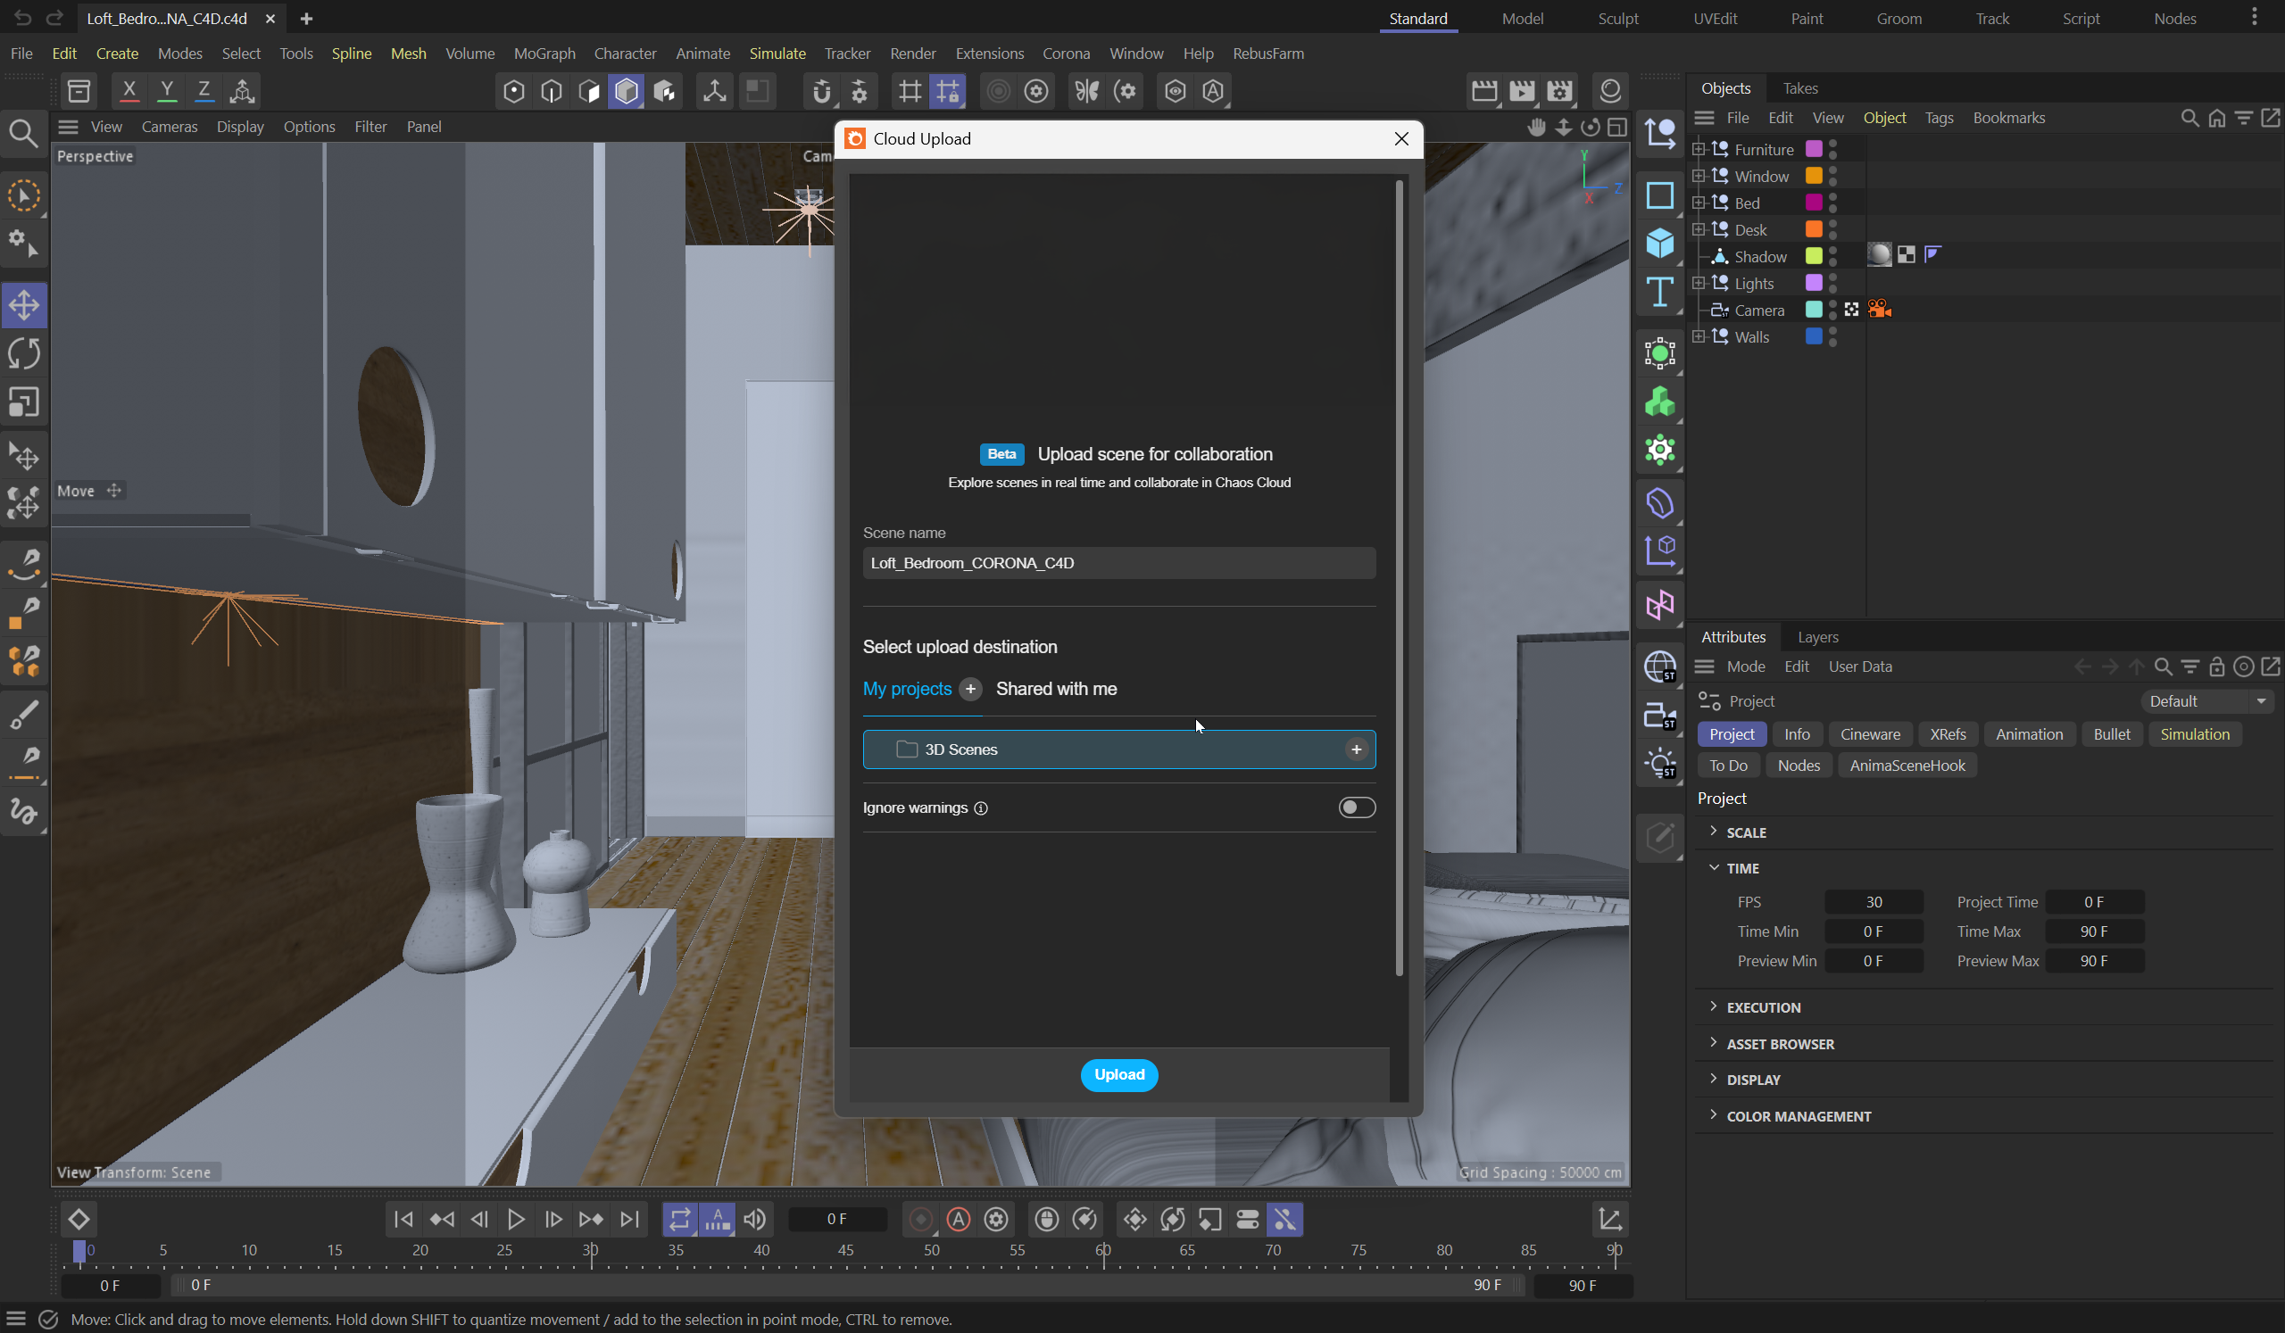Expand the SCALE section
Screen dimensions: 2285x1333
tap(1713, 832)
